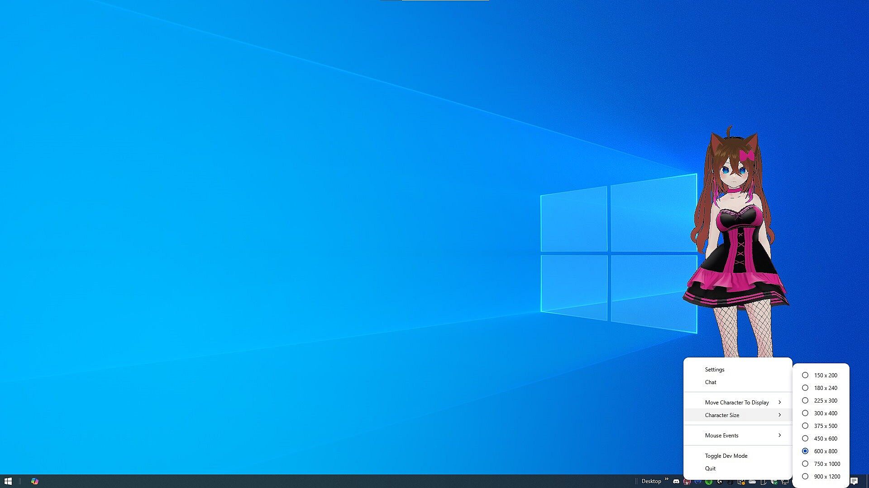The image size is (869, 488).
Task: Click Toggle Dev Mode
Action: click(x=726, y=456)
